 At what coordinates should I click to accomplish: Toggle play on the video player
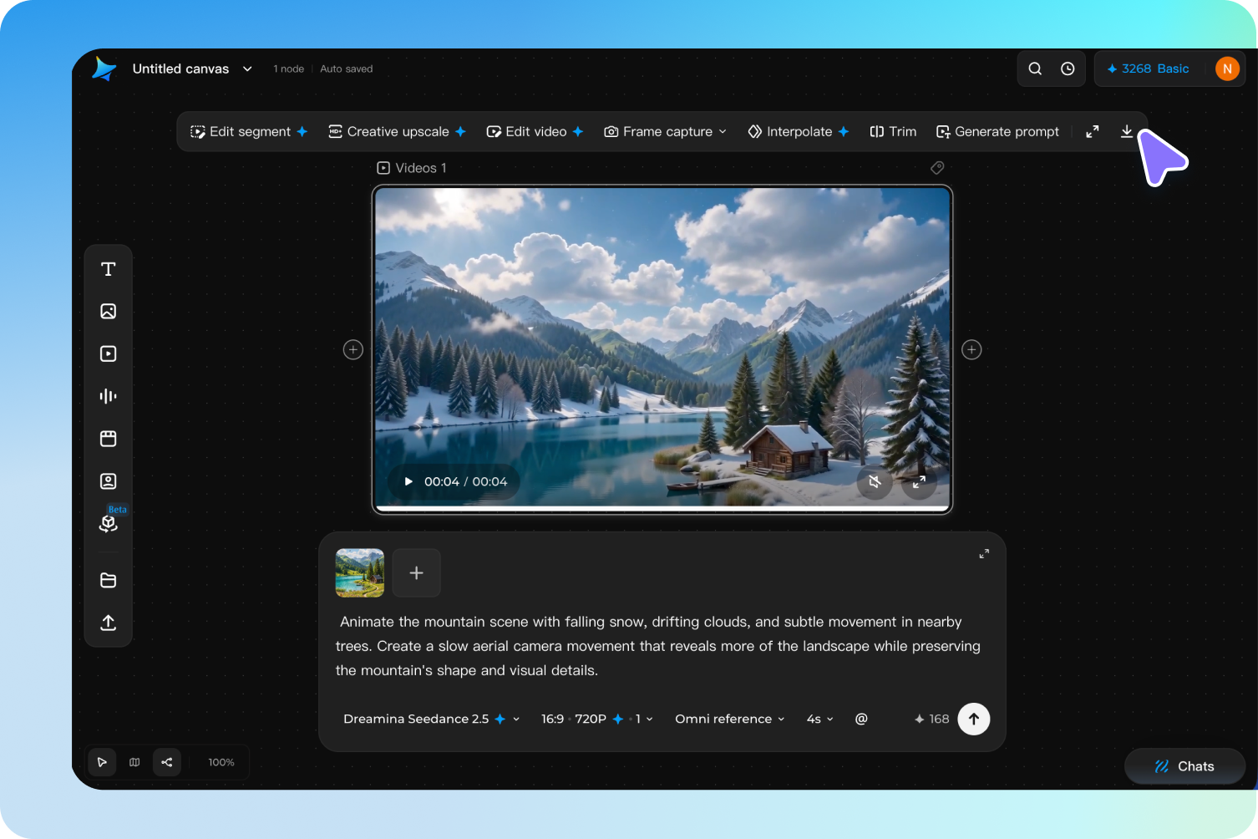point(408,481)
